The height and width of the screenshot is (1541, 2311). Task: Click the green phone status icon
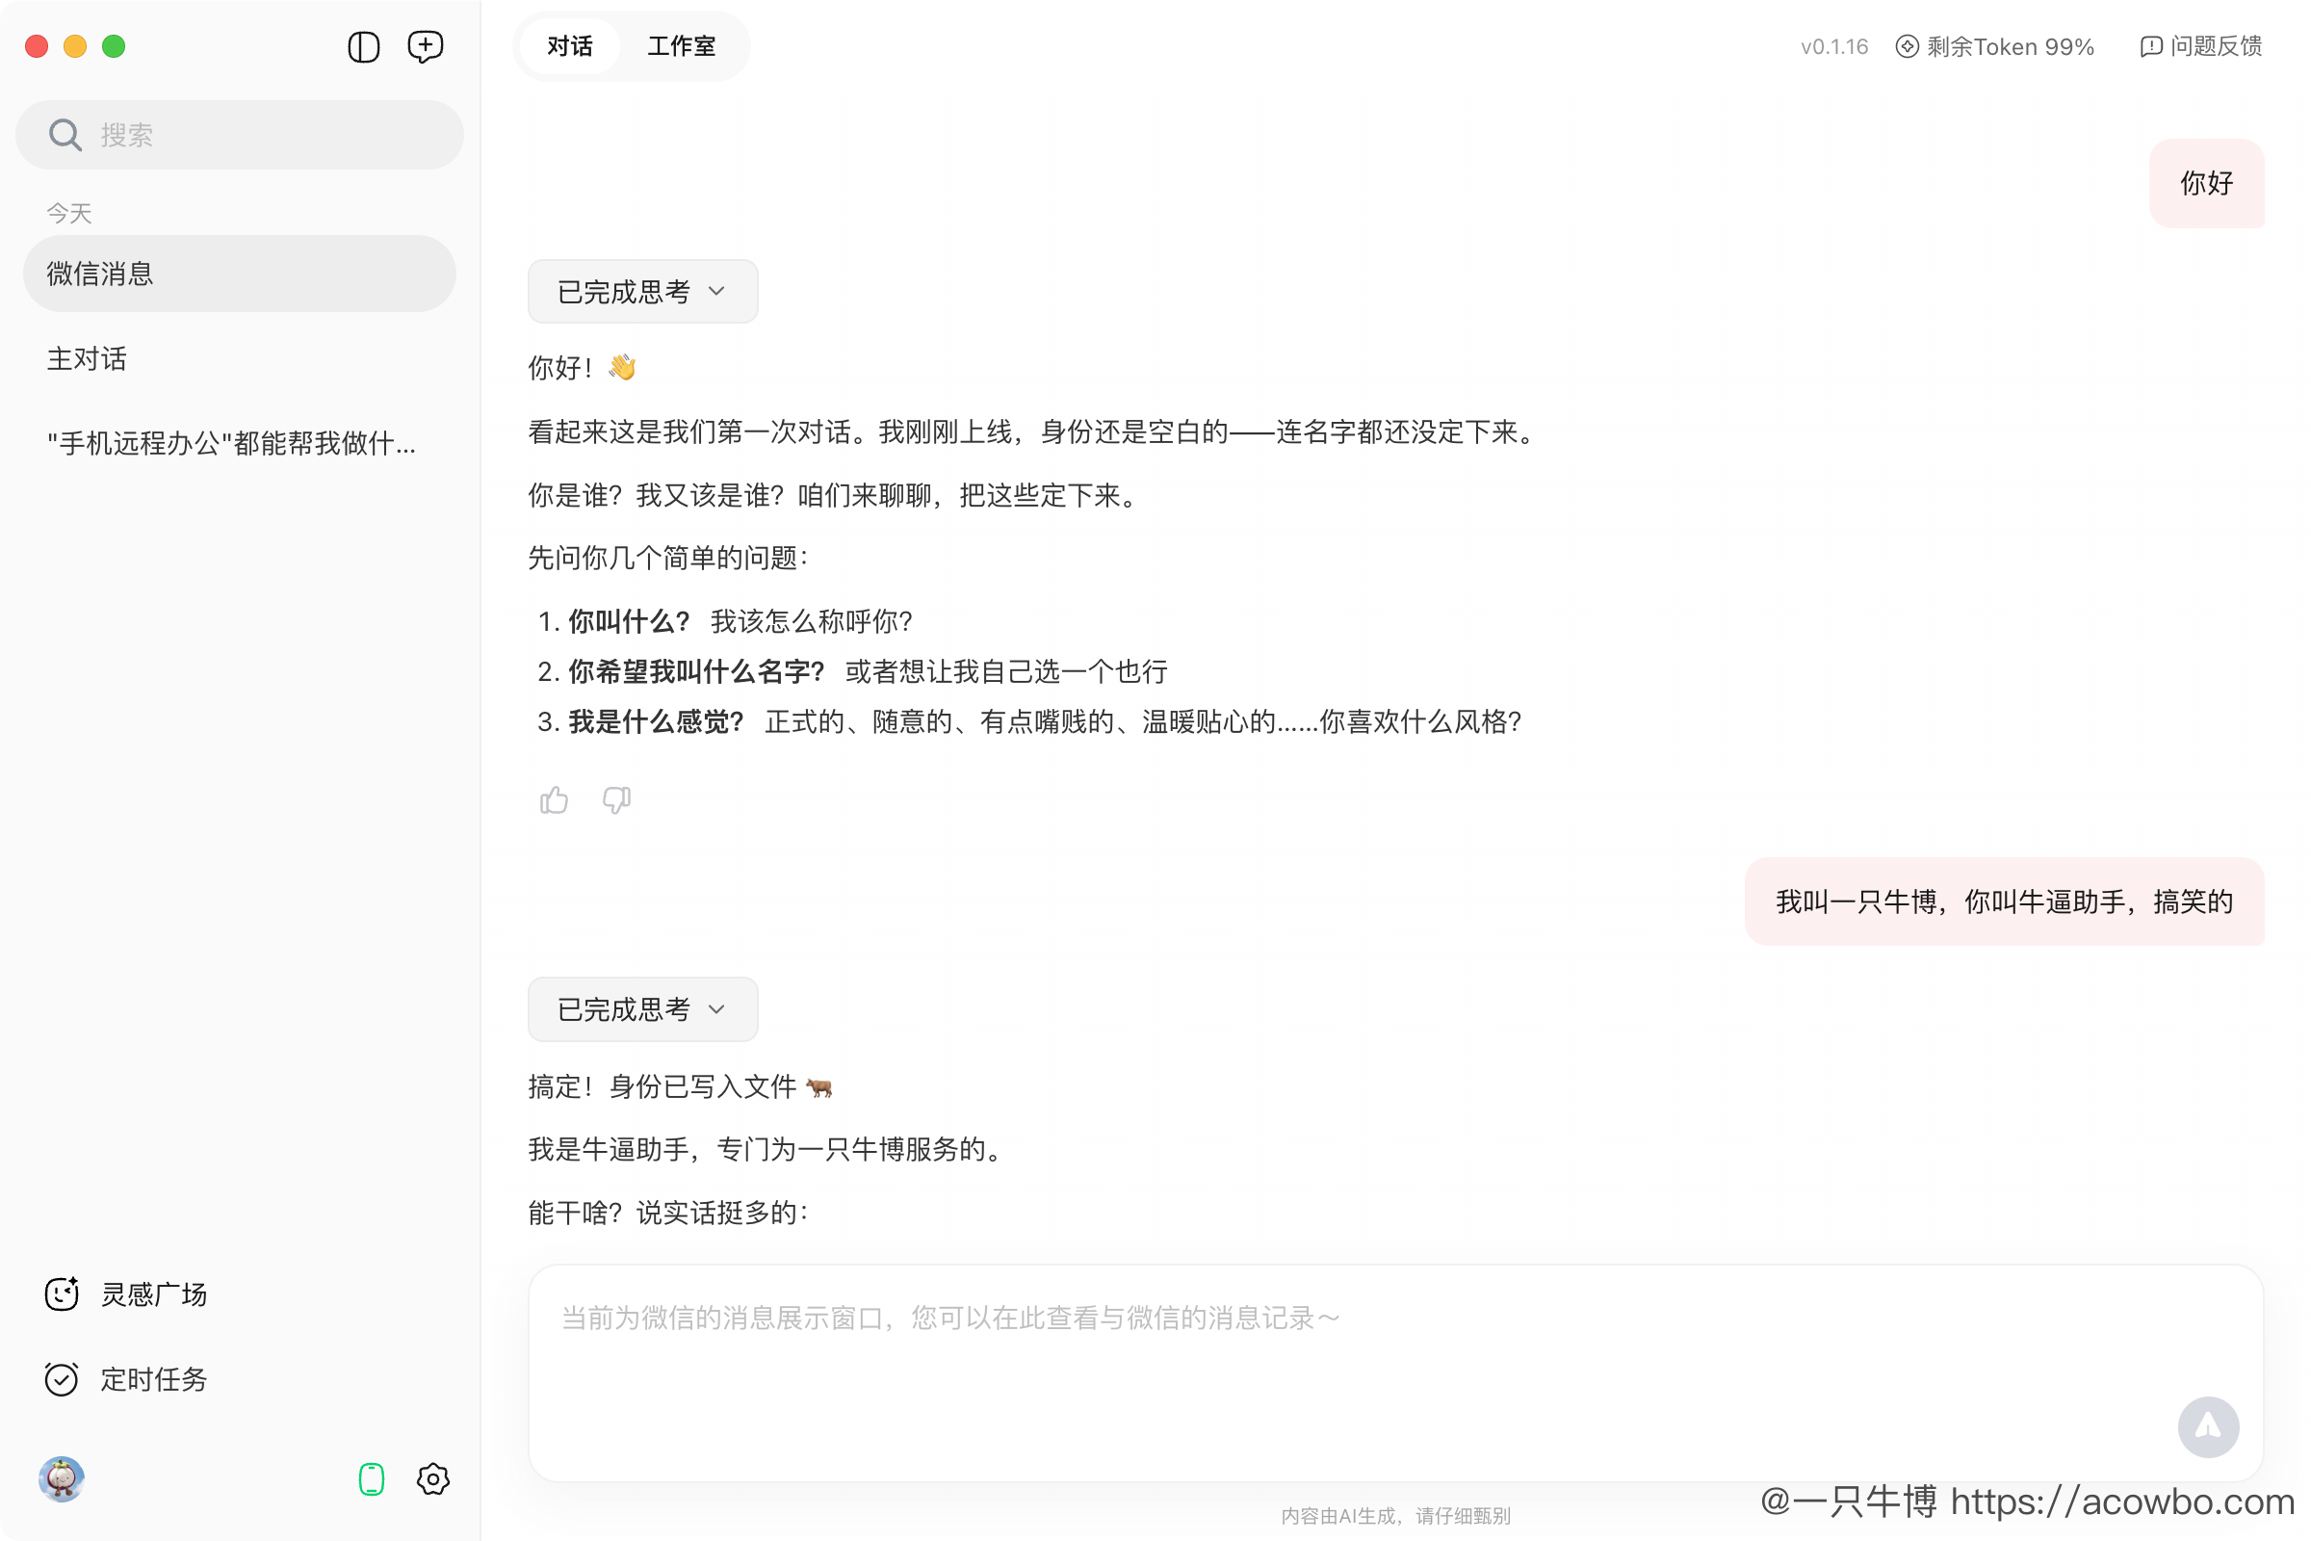[371, 1479]
